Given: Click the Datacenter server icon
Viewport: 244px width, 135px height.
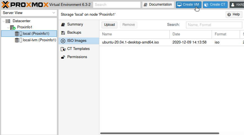Looking at the screenshot, I should [x=8, y=21].
